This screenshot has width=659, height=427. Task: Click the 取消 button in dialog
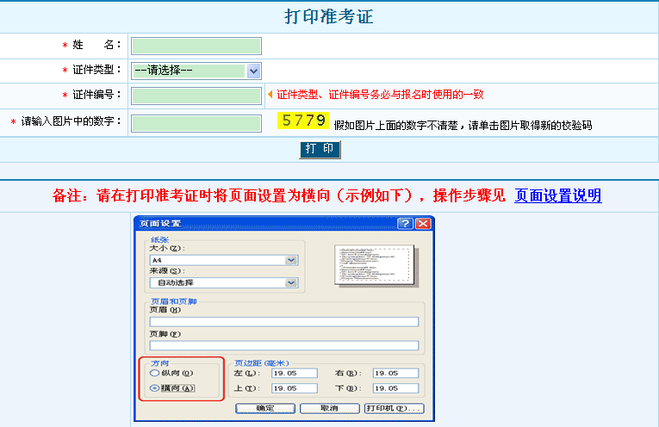tap(328, 409)
